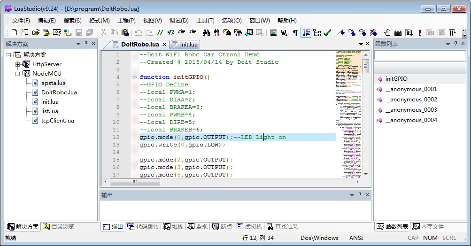This screenshot has width=471, height=246.
Task: Expand the HttpServer project node
Action: (x=18, y=64)
